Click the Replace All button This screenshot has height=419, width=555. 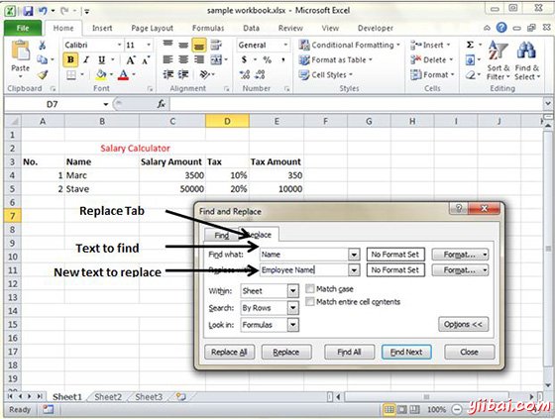click(x=229, y=352)
